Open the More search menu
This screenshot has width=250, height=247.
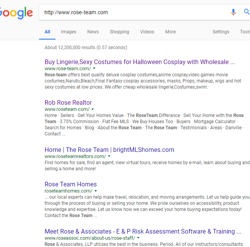(x=170, y=32)
